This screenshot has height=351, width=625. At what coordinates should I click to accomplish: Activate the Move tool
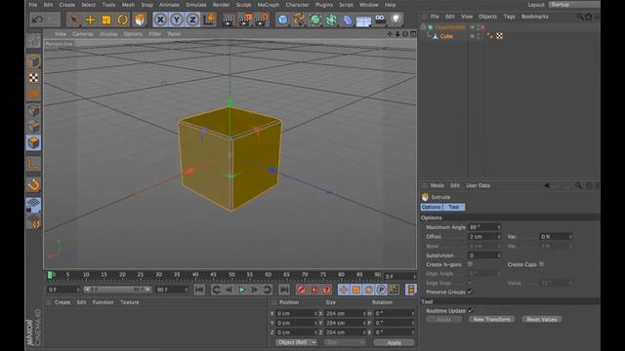91,19
